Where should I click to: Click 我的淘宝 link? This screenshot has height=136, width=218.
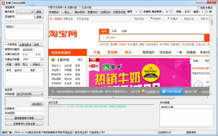pyautogui.click(x=139, y=19)
